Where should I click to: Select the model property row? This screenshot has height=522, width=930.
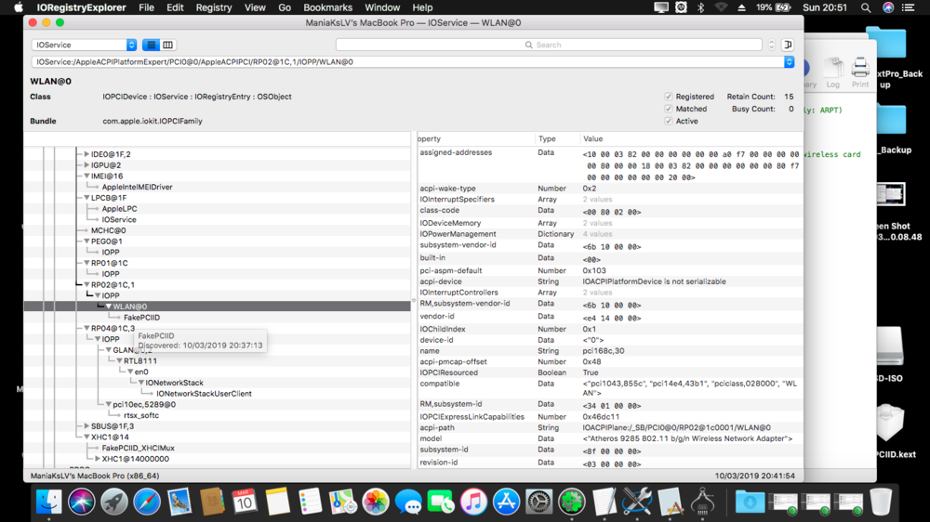tap(610, 438)
